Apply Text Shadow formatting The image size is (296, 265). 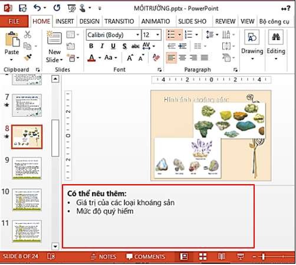point(124,46)
